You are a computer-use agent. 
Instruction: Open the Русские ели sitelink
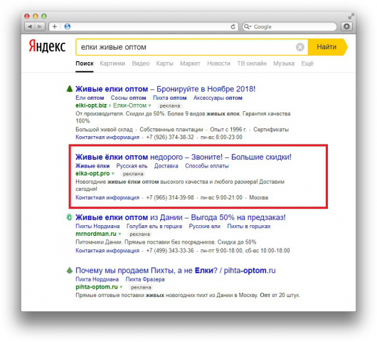pos(205,227)
